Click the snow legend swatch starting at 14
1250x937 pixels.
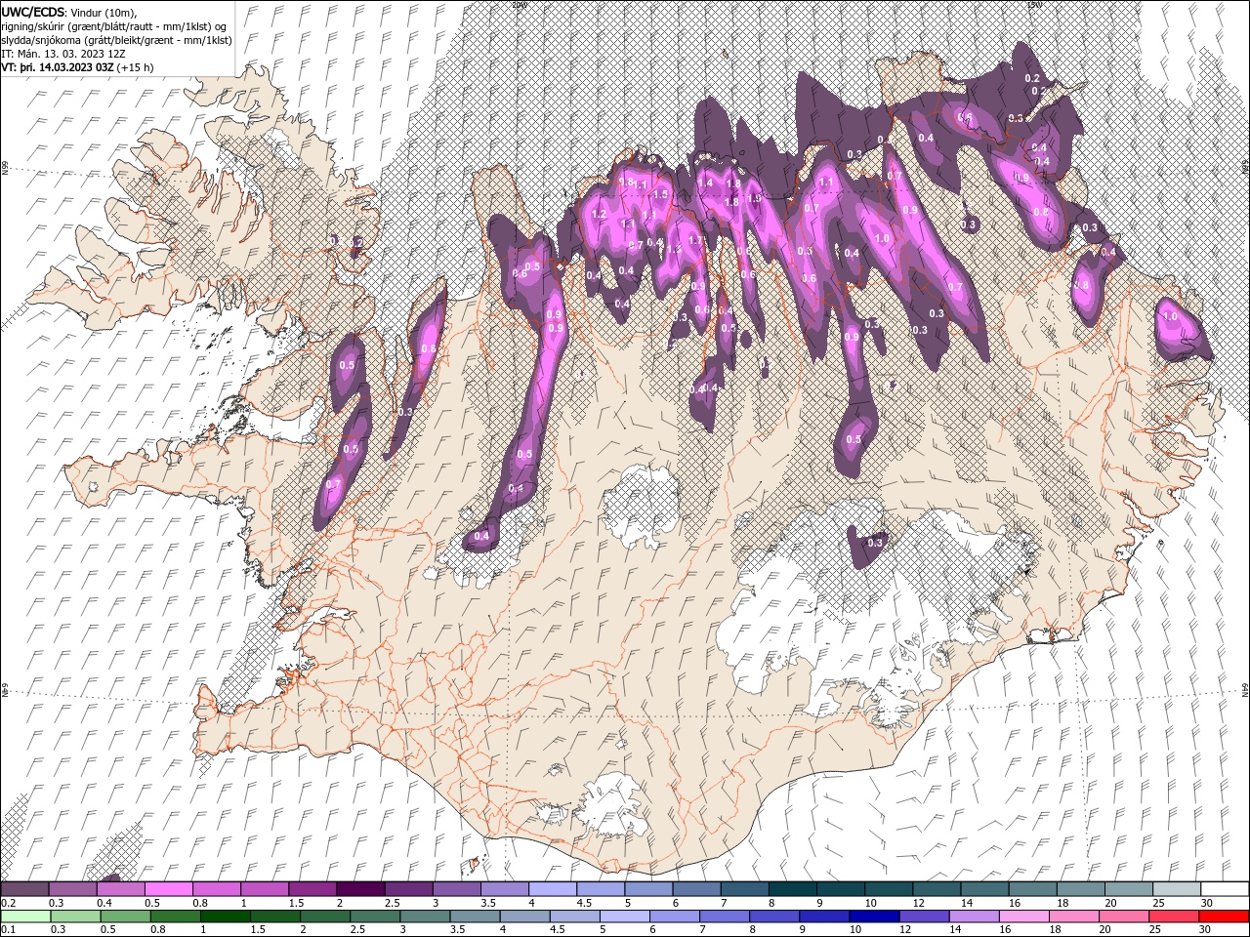(x=983, y=889)
